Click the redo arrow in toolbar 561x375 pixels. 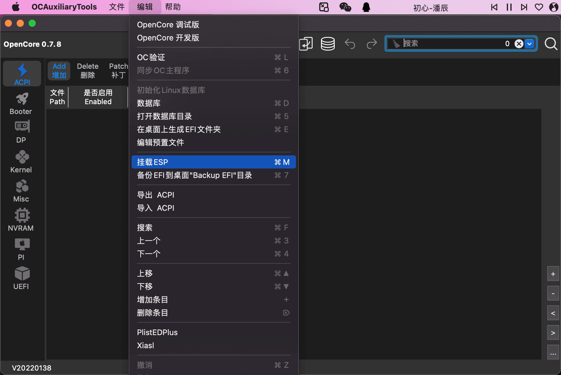point(372,44)
